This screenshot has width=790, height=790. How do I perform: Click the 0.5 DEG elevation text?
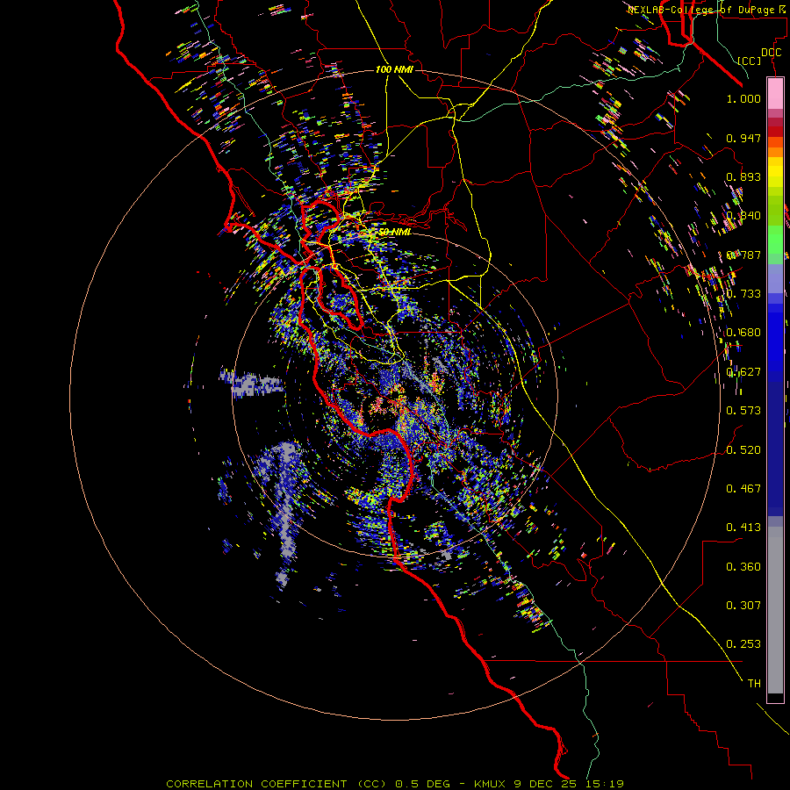(x=422, y=784)
